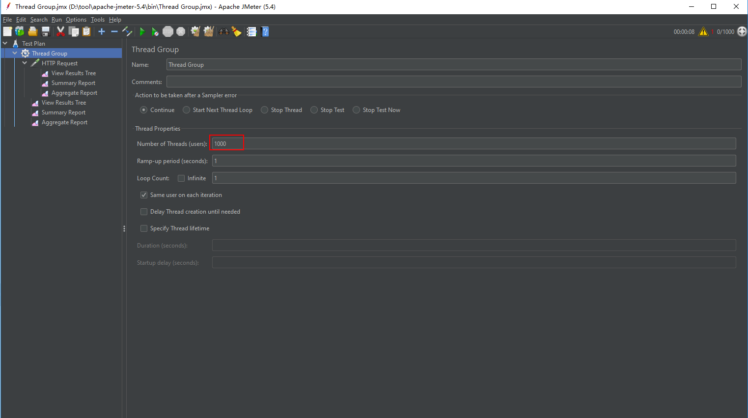The width and height of the screenshot is (748, 418).
Task: Select the Stop Test Now option
Action: tap(356, 110)
